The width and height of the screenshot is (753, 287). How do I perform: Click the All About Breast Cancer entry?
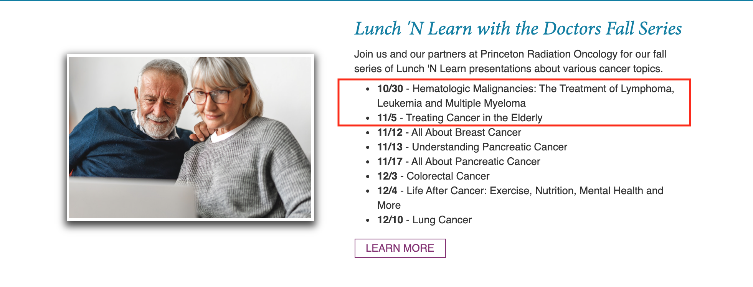click(466, 132)
